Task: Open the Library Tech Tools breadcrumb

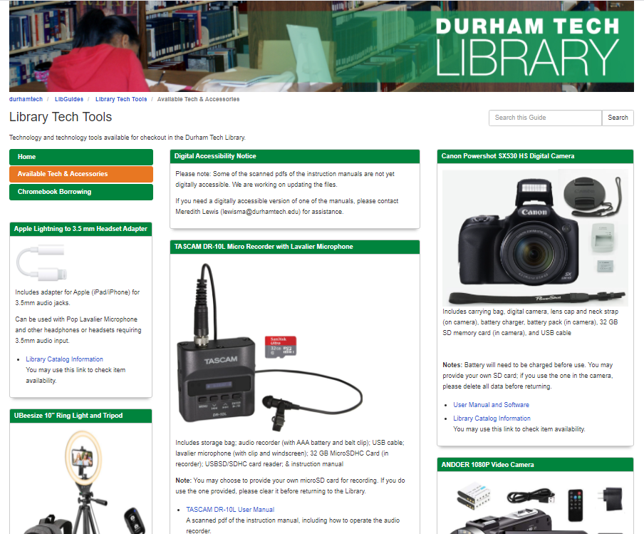Action: [x=121, y=99]
